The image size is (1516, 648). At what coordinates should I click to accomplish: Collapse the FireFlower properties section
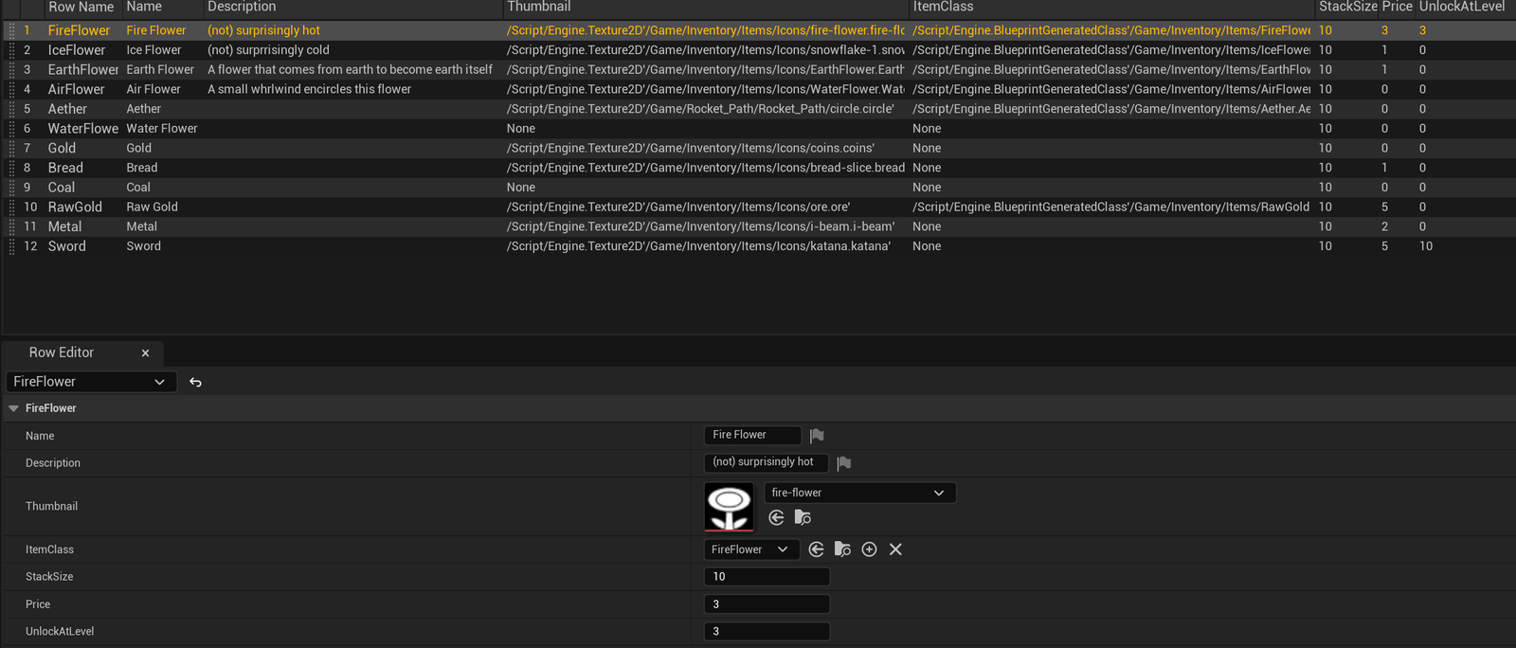click(x=13, y=408)
